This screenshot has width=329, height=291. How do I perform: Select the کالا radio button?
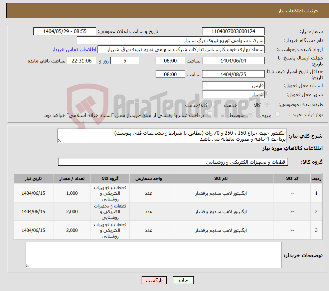pyautogui.click(x=267, y=104)
